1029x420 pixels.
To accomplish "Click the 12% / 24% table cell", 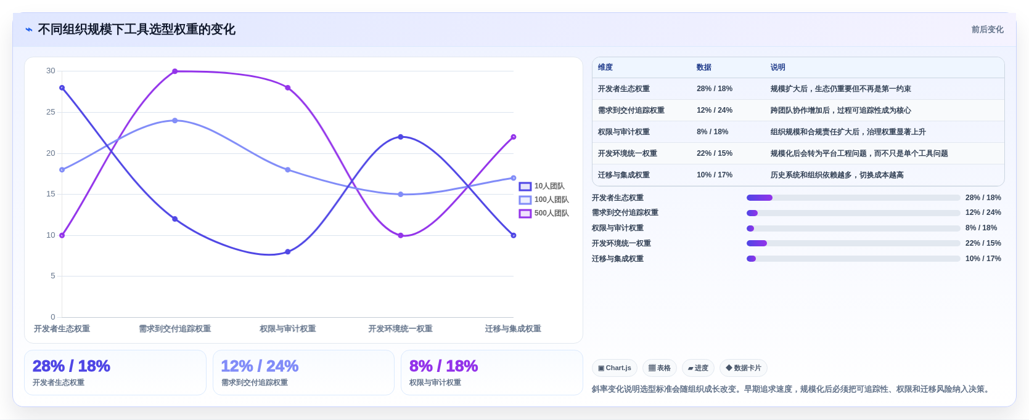I will click(x=715, y=110).
